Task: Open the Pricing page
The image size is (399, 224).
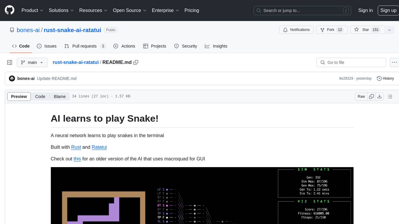Action: [192, 10]
